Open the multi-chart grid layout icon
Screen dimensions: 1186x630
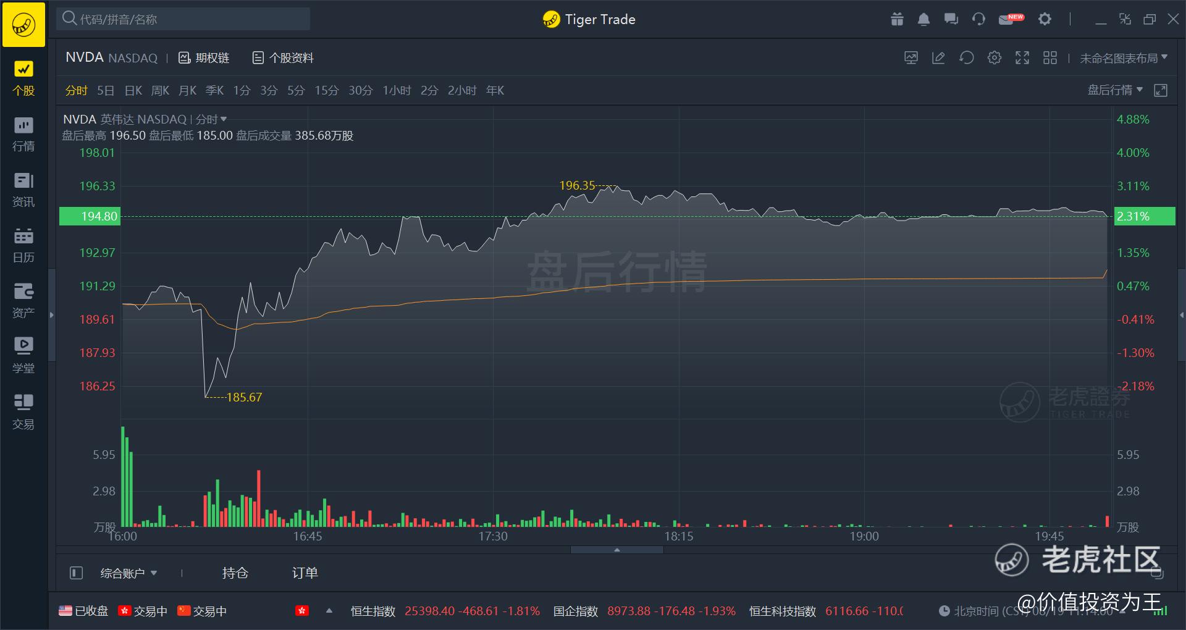point(1050,57)
